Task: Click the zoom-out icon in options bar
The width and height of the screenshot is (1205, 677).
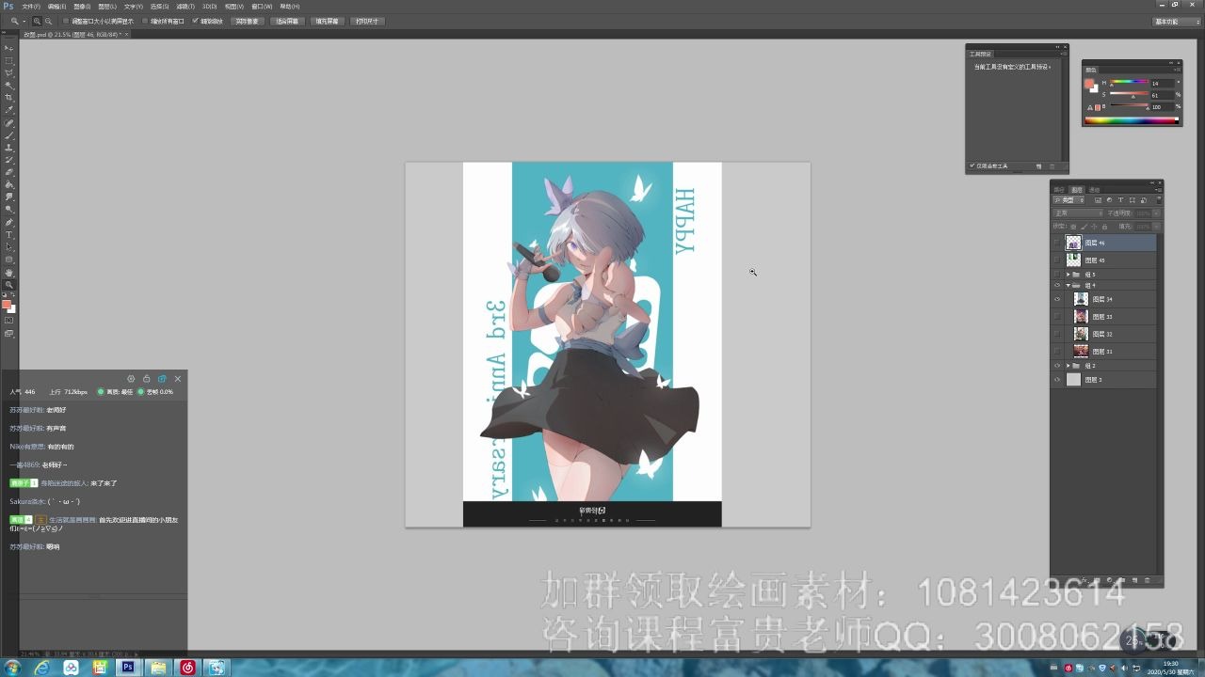Action: click(47, 21)
